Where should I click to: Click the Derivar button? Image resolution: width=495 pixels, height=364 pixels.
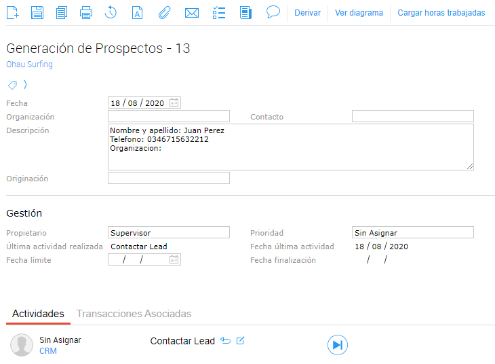307,13
